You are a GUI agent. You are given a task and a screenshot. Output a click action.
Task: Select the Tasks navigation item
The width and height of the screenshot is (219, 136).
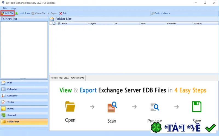pyautogui.click(x=24, y=102)
